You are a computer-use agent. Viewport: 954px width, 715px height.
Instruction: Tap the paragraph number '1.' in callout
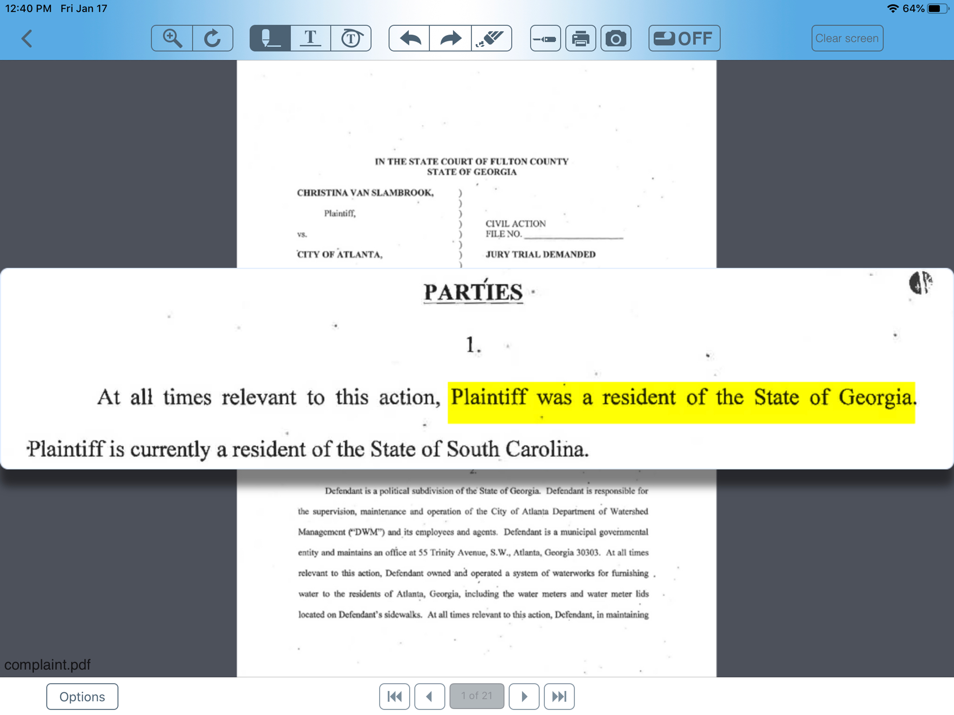(473, 345)
